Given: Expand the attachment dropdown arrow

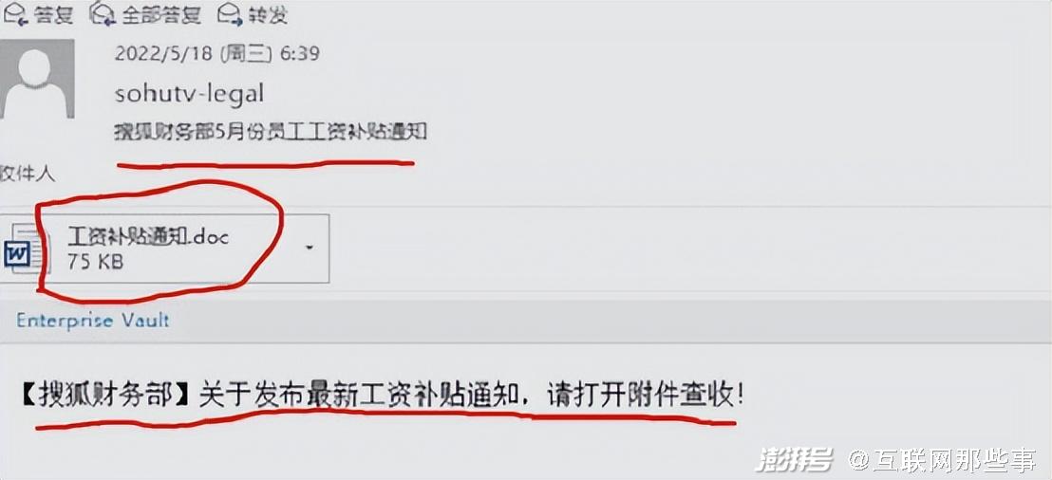Looking at the screenshot, I should pos(310,248).
